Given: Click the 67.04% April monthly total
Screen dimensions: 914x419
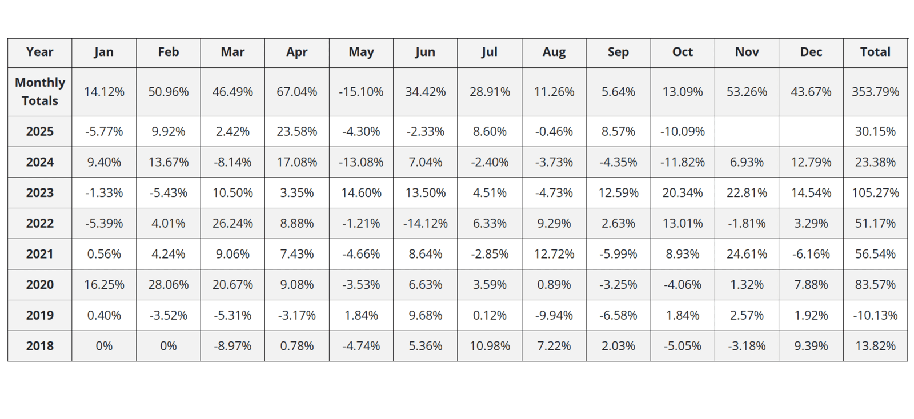Looking at the screenshot, I should pyautogui.click(x=296, y=92).
